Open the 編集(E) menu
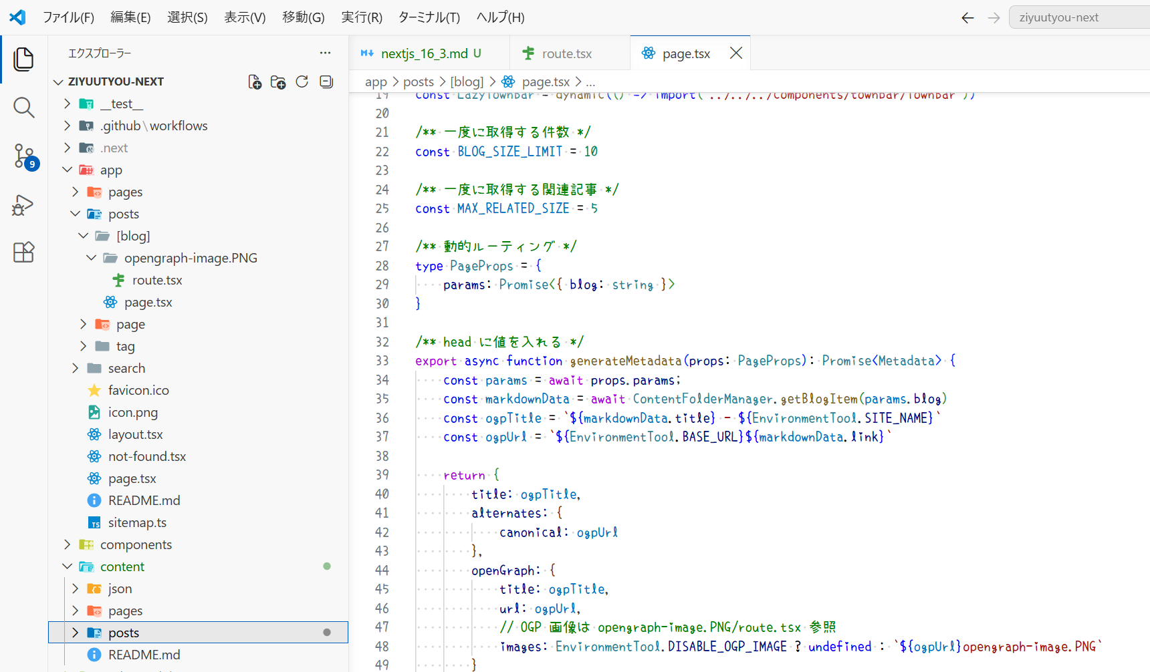1150x672 pixels. [x=130, y=17]
